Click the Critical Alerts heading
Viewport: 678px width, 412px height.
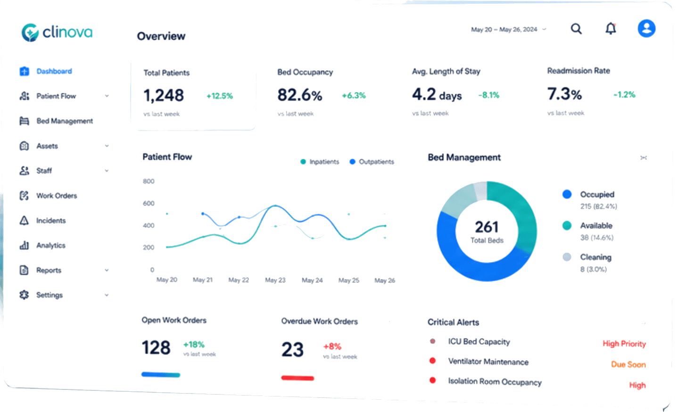click(x=453, y=322)
